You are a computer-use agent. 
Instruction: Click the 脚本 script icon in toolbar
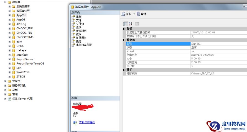click(123, 14)
